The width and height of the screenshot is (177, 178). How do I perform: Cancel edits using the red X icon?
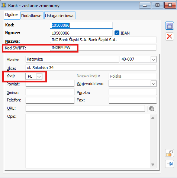pyautogui.click(x=170, y=36)
